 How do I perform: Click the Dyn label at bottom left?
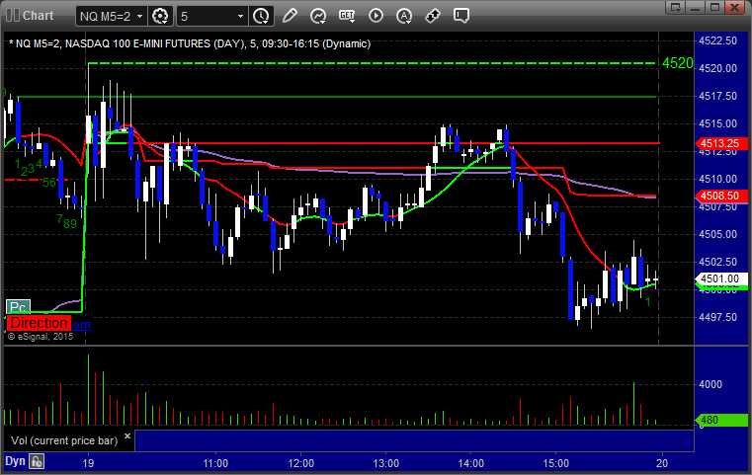coord(15,461)
